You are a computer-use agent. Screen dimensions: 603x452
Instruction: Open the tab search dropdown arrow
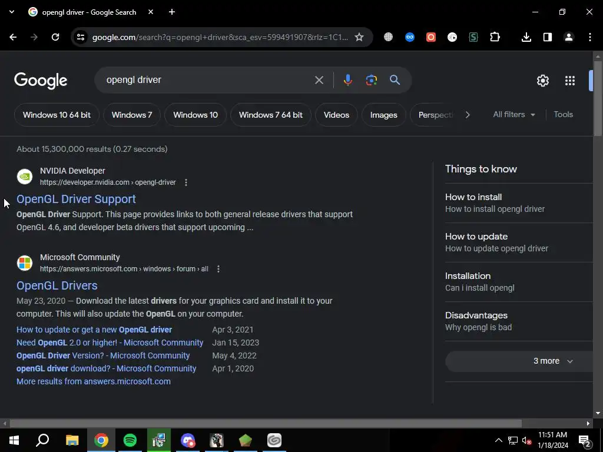(x=12, y=12)
